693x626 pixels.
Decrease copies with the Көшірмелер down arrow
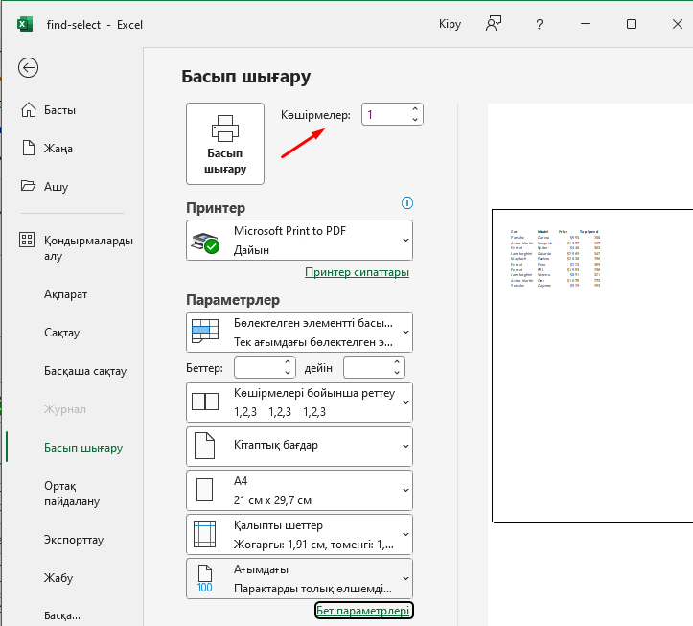point(415,120)
